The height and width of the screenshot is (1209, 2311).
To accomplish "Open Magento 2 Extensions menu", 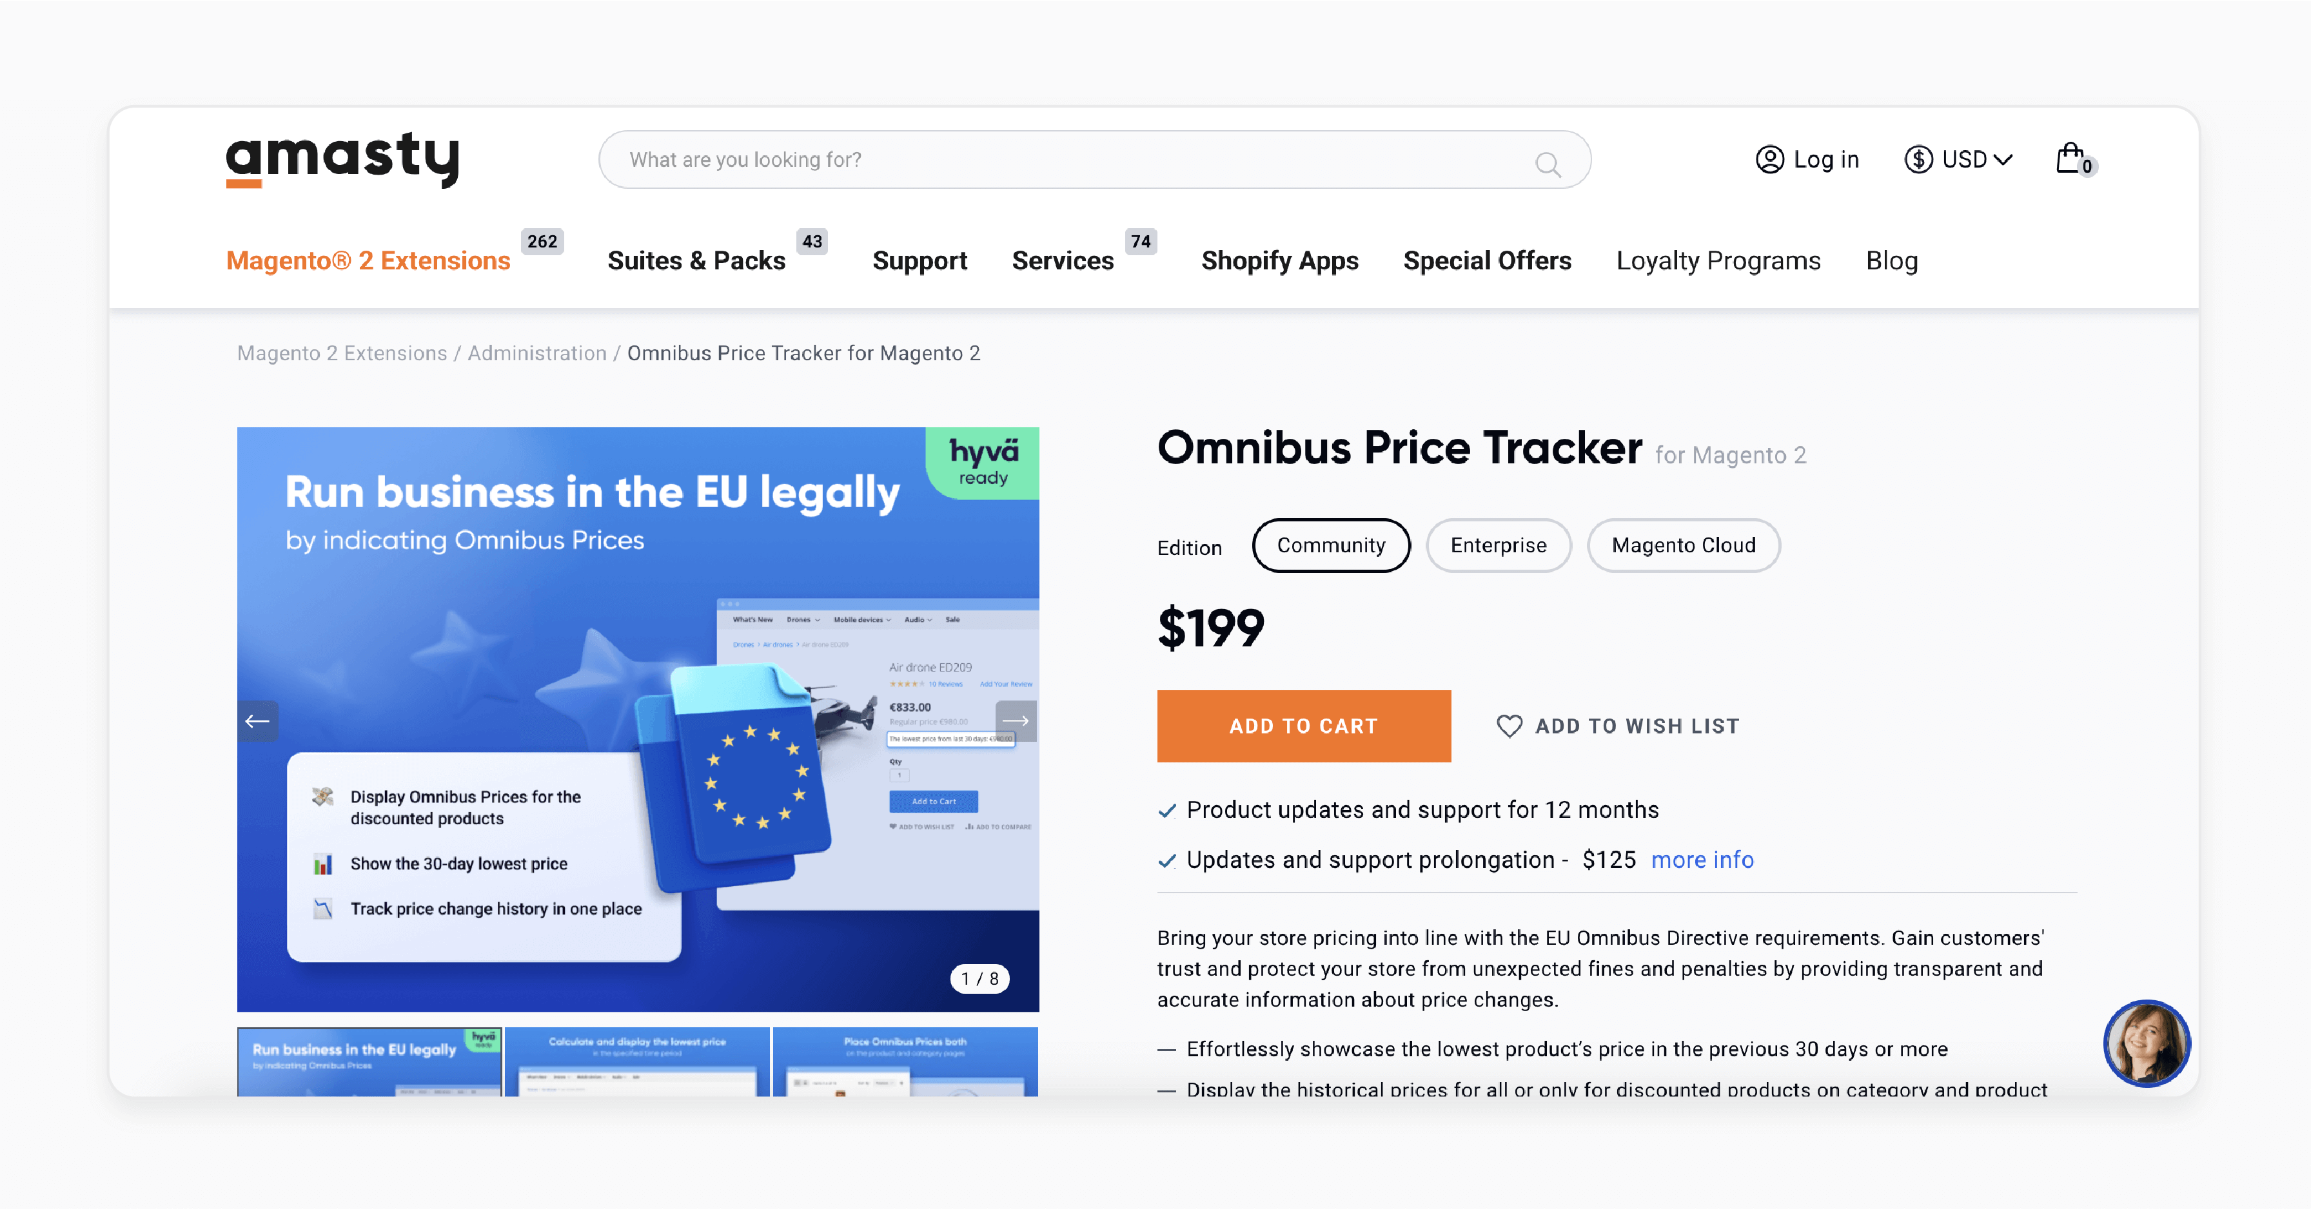I will coord(370,260).
